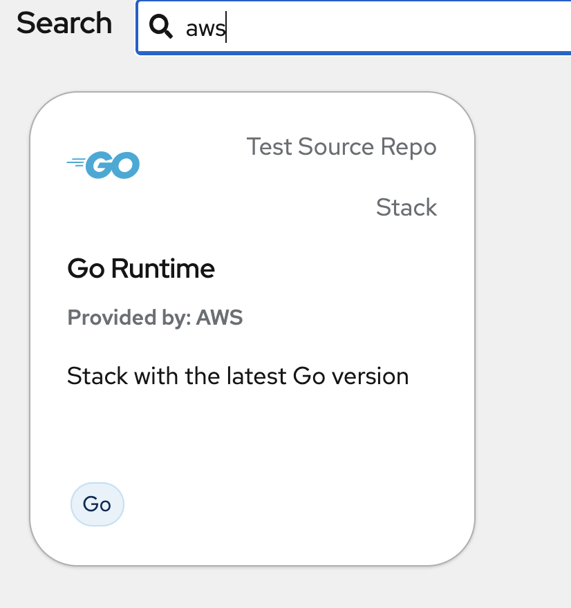Click the blue Go logo
The height and width of the screenshot is (608, 571).
104,165
